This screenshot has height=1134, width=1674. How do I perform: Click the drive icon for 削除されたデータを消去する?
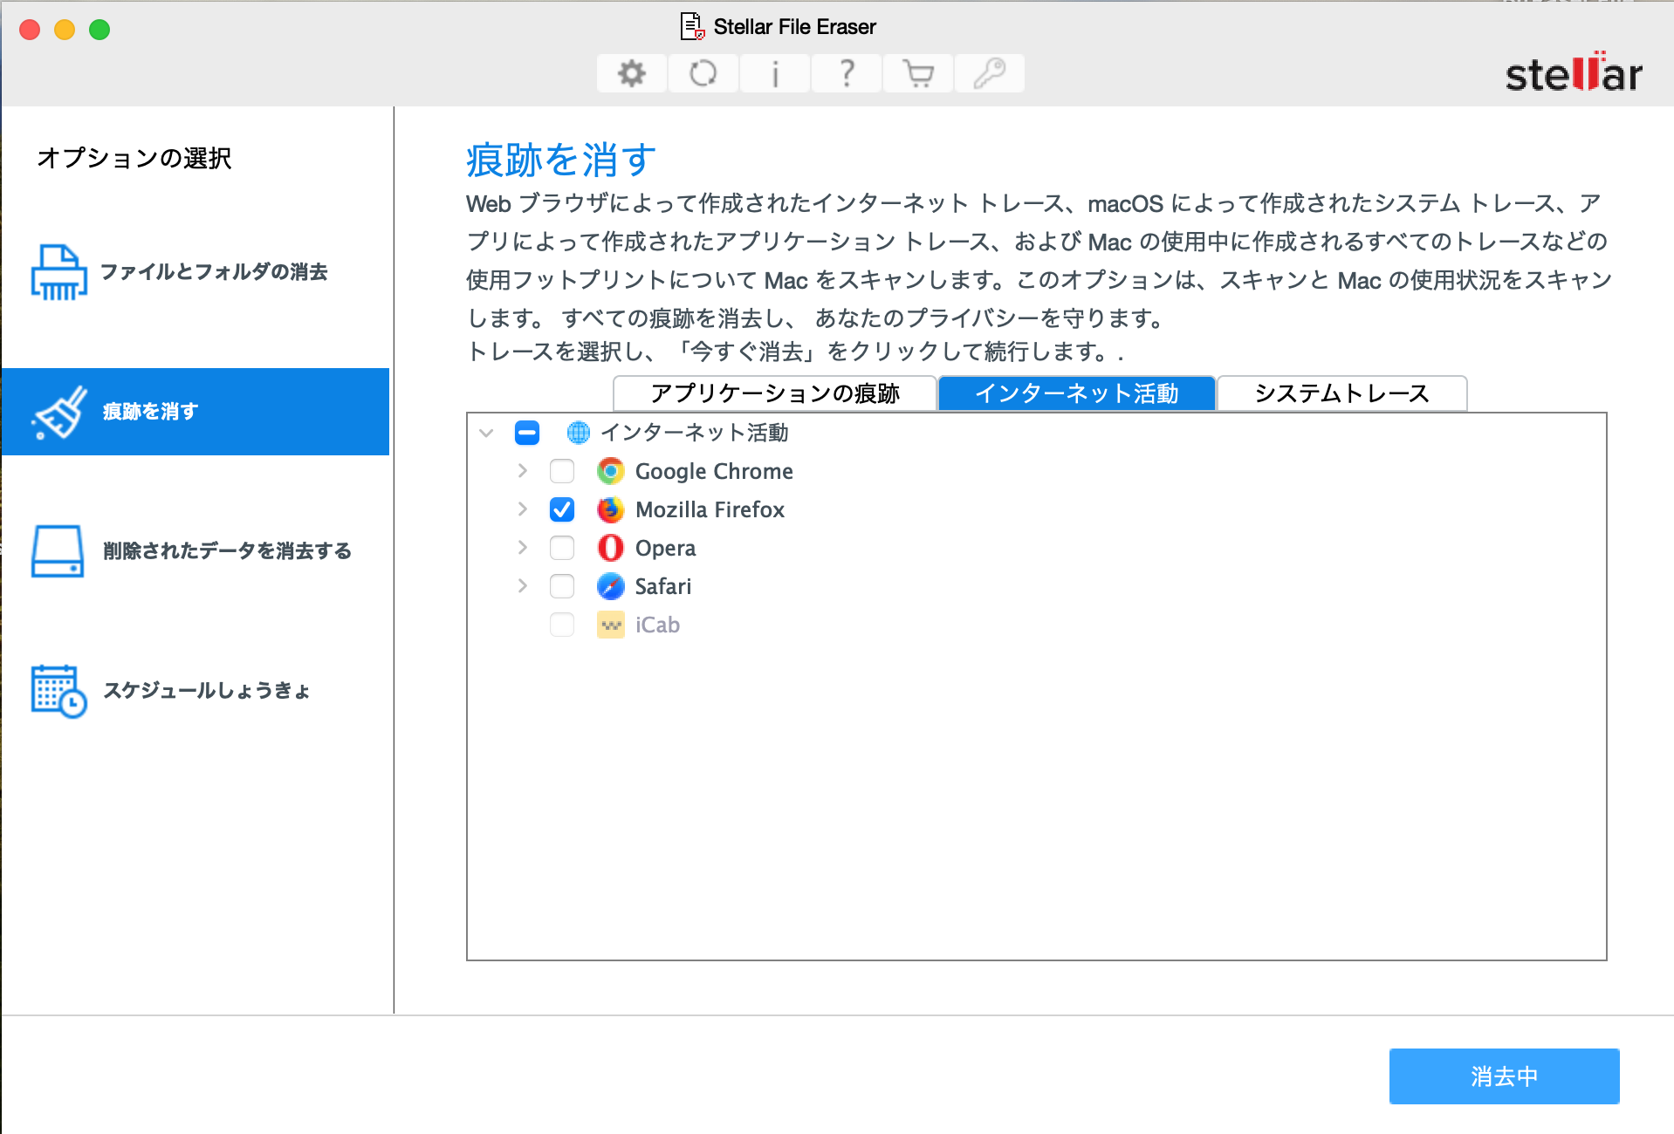point(58,551)
